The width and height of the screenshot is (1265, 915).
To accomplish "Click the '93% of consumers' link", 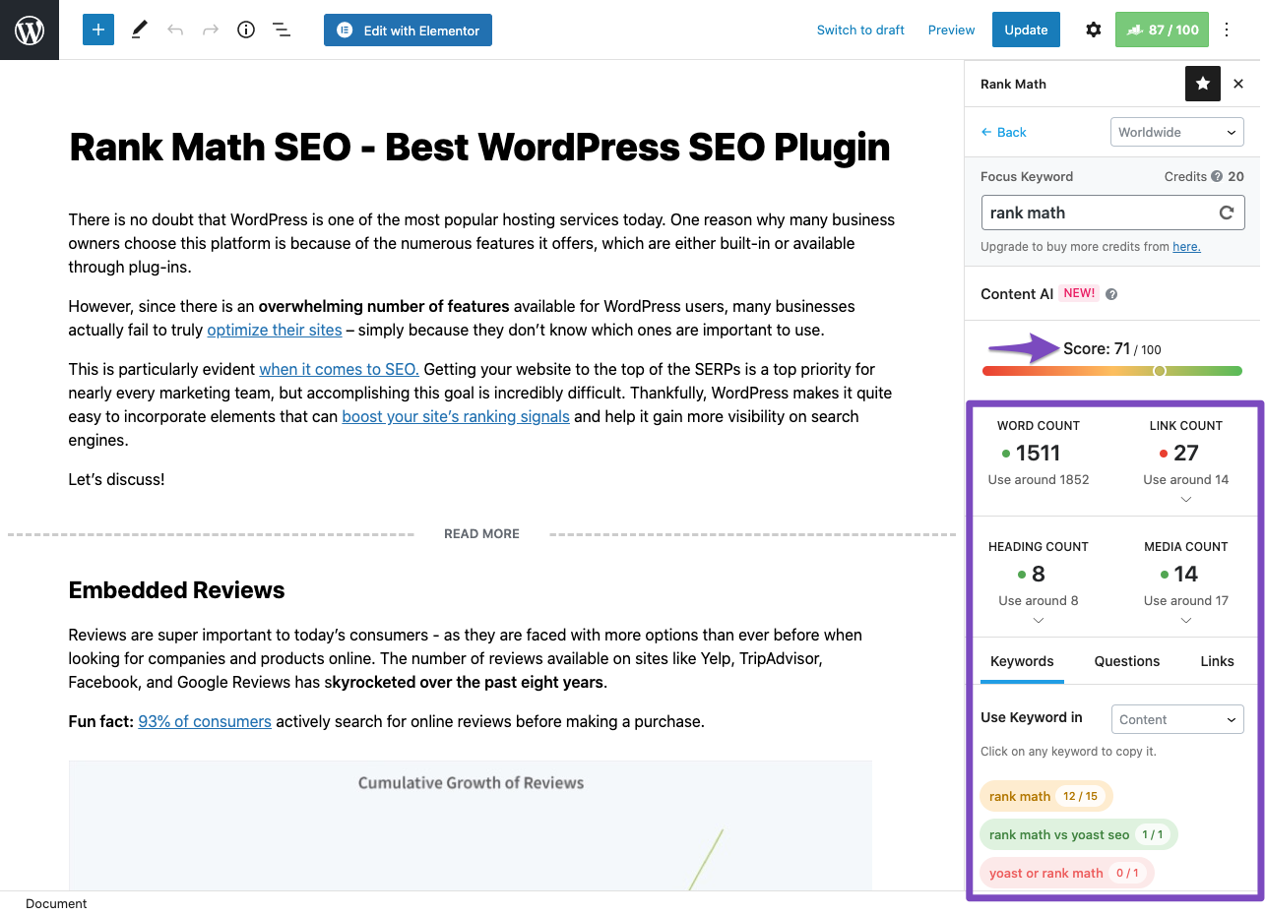I will pyautogui.click(x=205, y=721).
